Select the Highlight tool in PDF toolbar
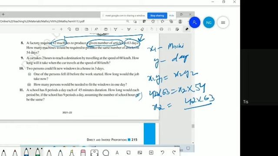Image resolution: width=278 pixels, height=156 pixels. (129, 29)
